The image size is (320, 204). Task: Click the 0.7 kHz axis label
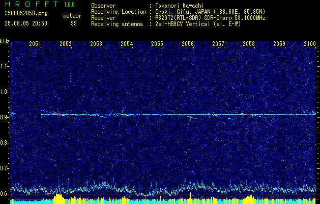4,168
